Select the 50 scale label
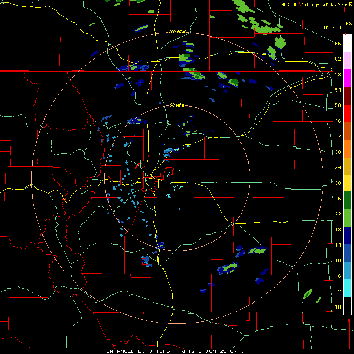Viewport: 354px width, 354px height. pos(338,105)
